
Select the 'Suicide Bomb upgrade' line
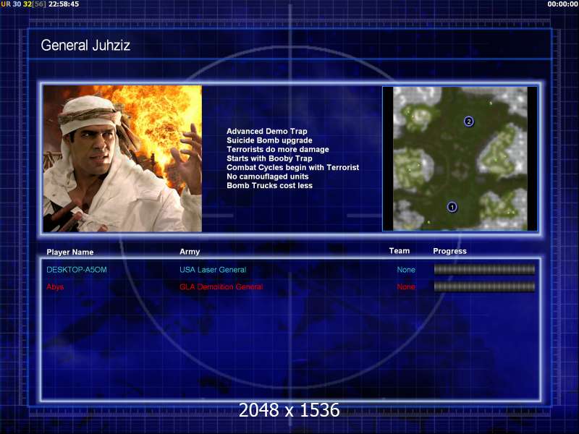(269, 140)
